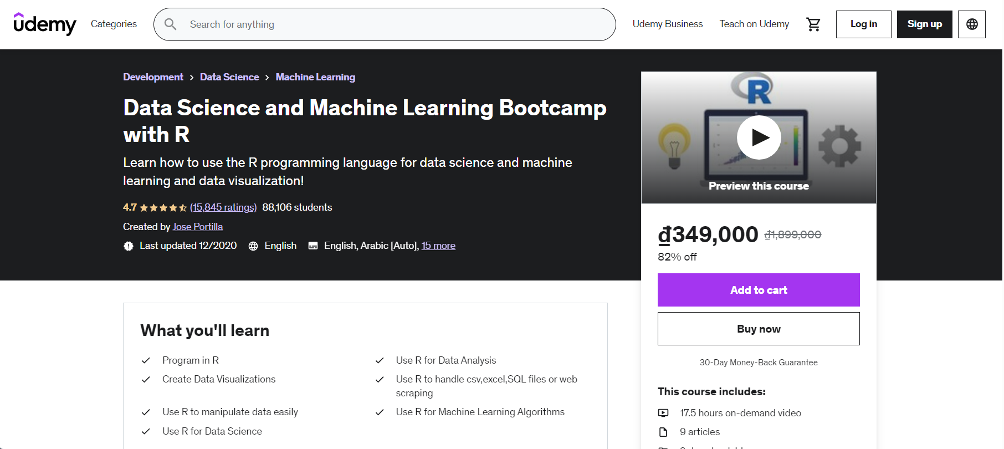Go to Data Science breadcrumb
This screenshot has width=1004, height=449.
click(229, 77)
